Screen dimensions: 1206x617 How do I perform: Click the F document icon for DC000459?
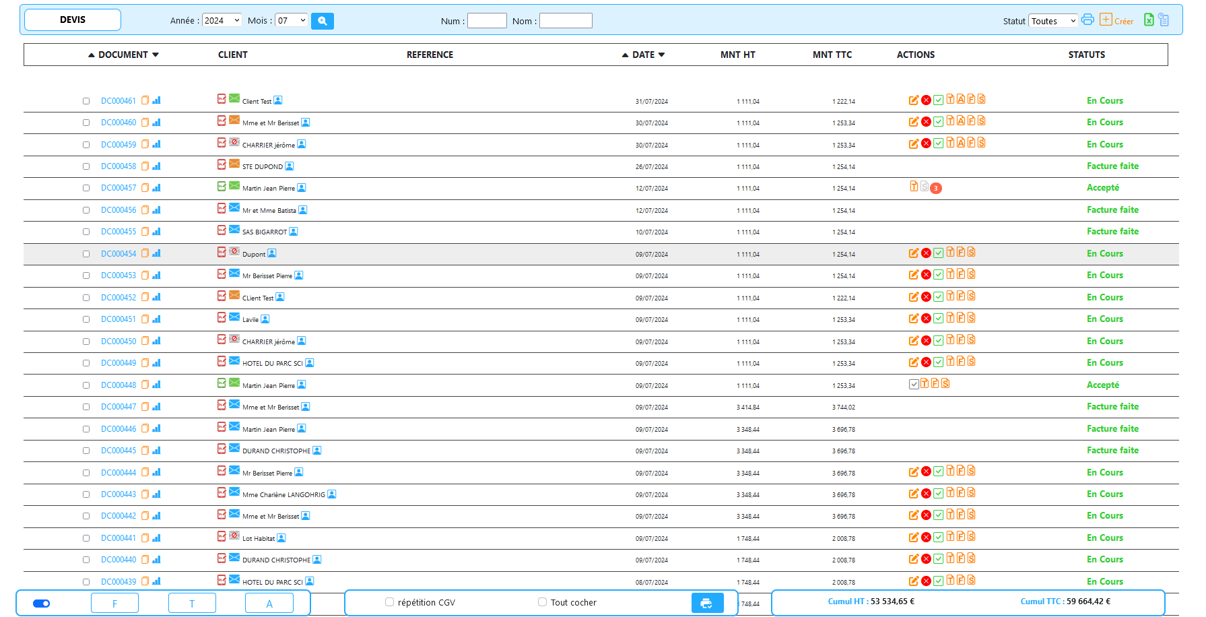tap(971, 143)
